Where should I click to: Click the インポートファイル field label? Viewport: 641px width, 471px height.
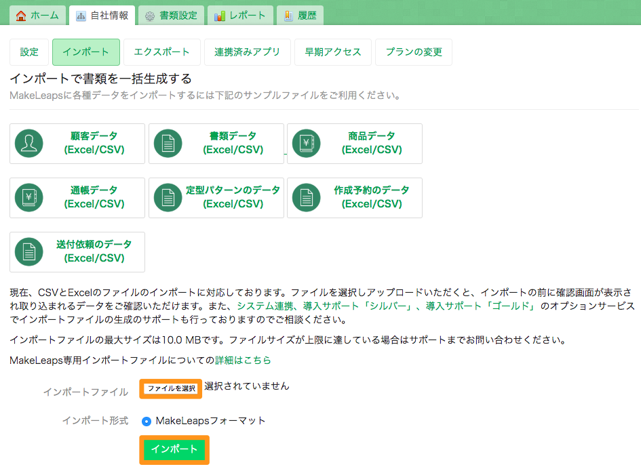pos(86,392)
